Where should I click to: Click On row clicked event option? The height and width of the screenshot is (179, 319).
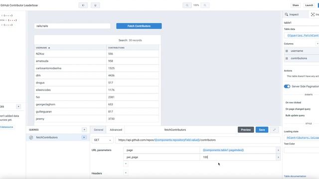coord(293,103)
